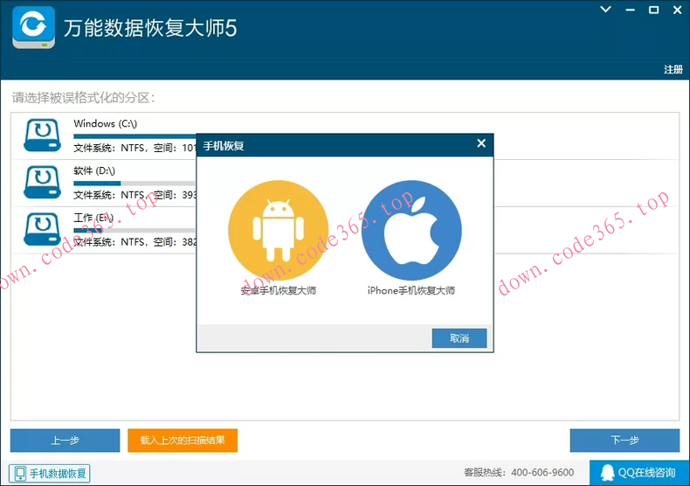Choose the iPhone recovery Apple icon

pyautogui.click(x=411, y=230)
